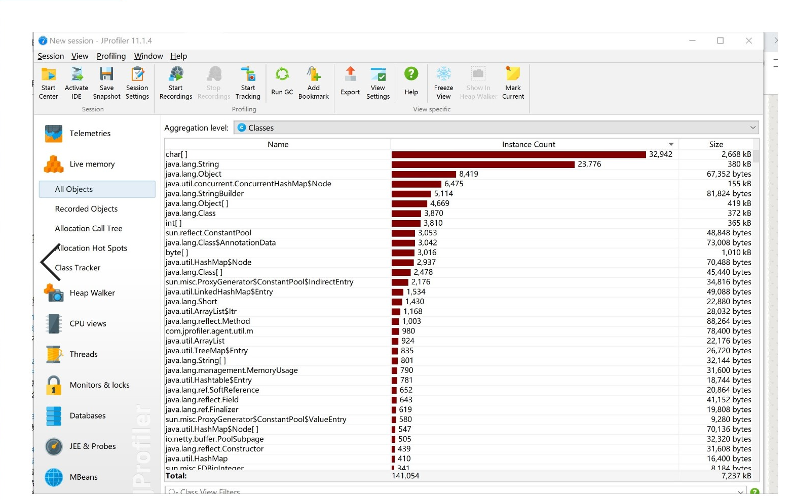Open View Settings in the toolbar
This screenshot has height=500, width=793.
coord(378,83)
